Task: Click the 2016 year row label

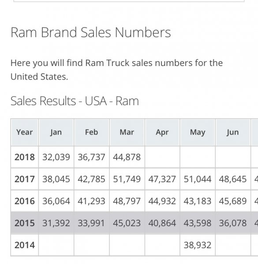Action: 25,201
